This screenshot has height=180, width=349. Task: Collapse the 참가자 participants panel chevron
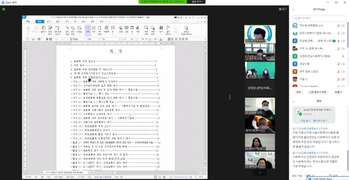[293, 10]
